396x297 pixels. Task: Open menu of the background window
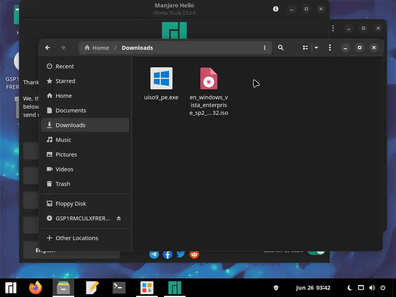coord(333,28)
